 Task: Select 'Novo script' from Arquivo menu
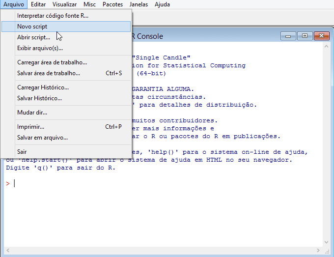32,27
